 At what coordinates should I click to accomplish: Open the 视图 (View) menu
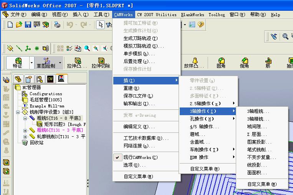click(60, 15)
